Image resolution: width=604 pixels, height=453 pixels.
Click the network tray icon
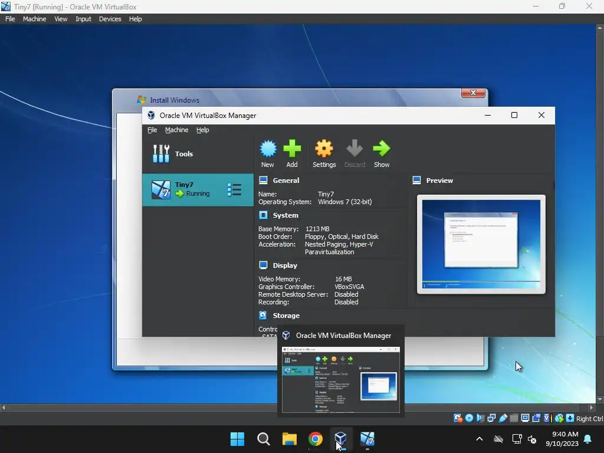[517, 439]
